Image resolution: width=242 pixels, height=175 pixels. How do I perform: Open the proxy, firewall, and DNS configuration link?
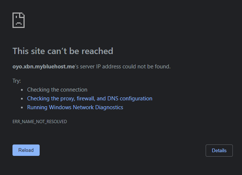pos(90,99)
